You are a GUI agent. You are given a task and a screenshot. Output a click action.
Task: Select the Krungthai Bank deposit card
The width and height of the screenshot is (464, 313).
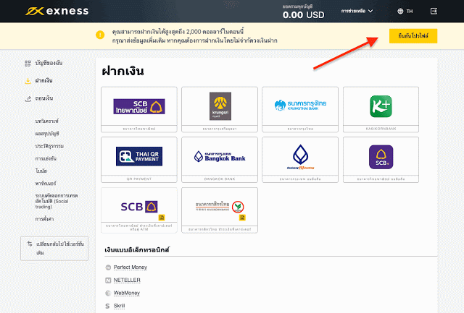coord(300,109)
